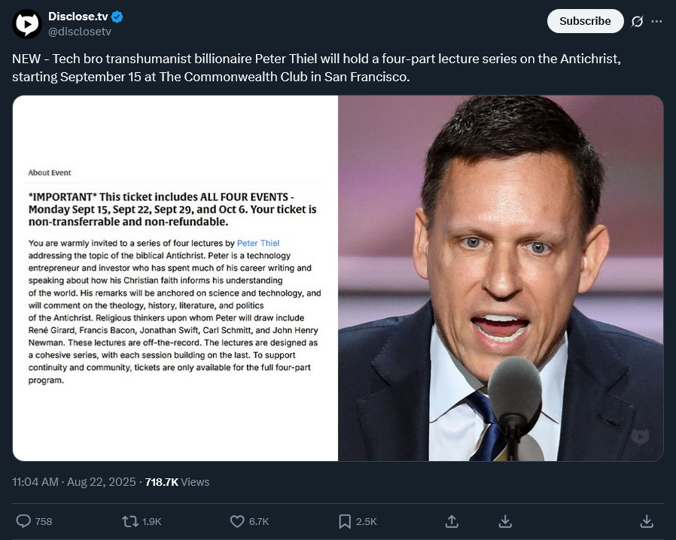The width and height of the screenshot is (676, 540).
Task: Repost the tweet using the retweet icon
Action: 130,521
